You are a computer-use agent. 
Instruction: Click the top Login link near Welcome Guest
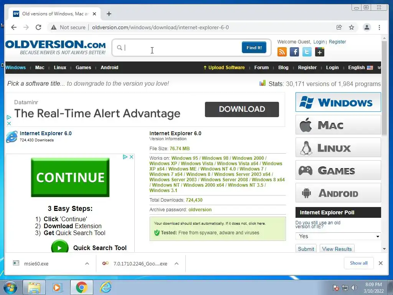(319, 41)
